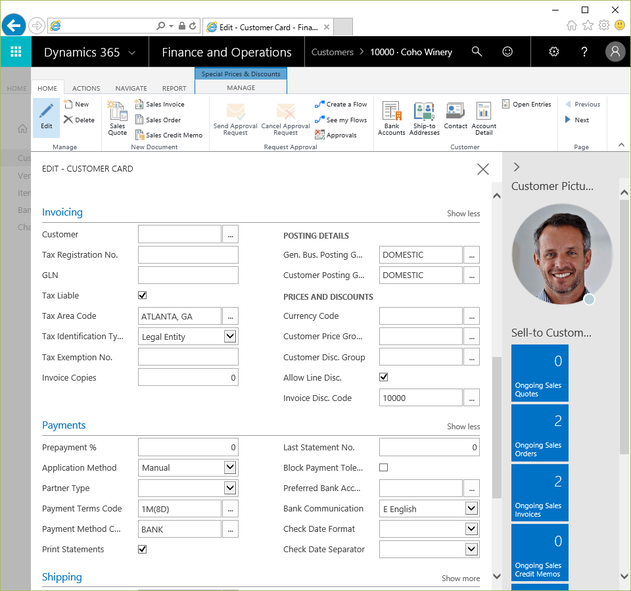Select the HOME ribbon tab
631x591 pixels.
point(47,88)
